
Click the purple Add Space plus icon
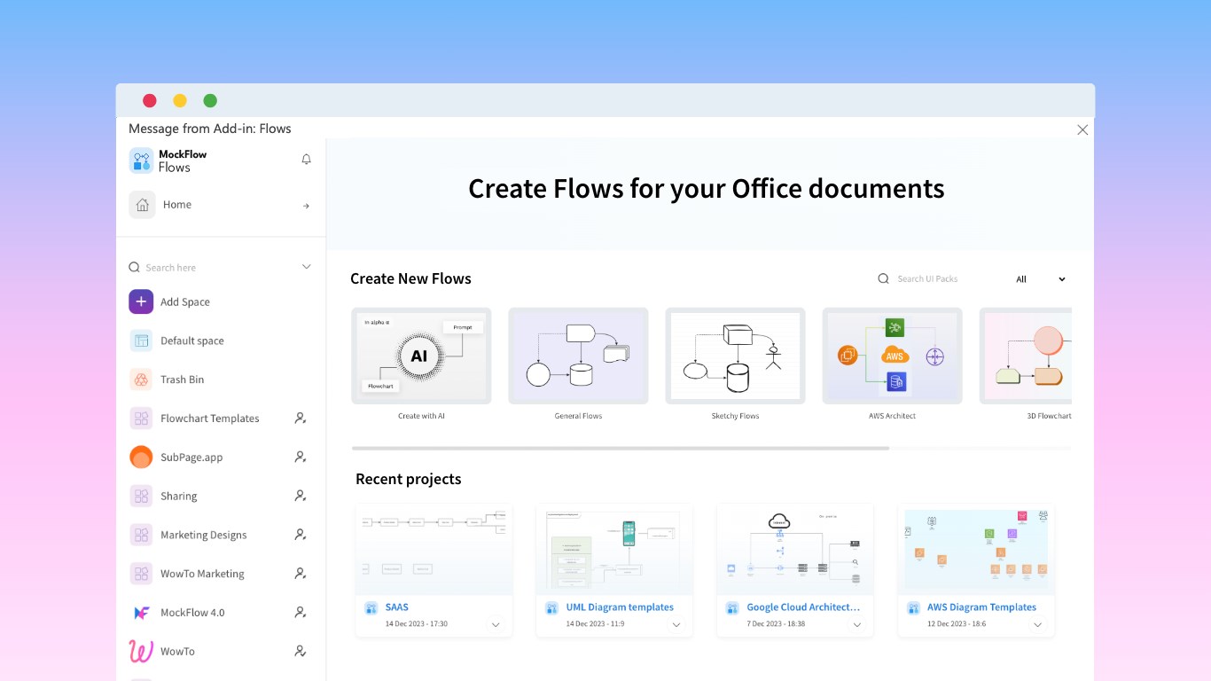(141, 301)
